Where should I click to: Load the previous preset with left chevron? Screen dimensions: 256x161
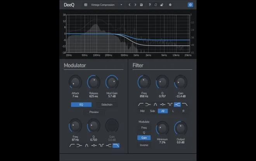[x=130, y=5]
